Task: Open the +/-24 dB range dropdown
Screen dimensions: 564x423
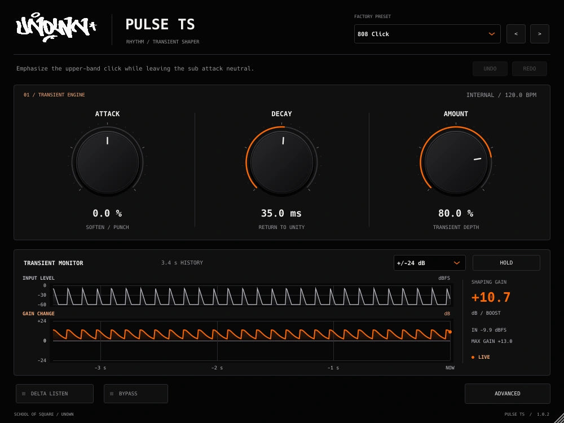Action: pos(429,263)
